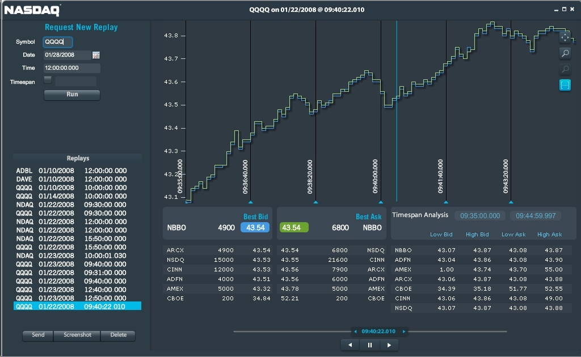581x357 pixels.
Task: Click the CBOE bid row at 34.84
Action: 218,299
